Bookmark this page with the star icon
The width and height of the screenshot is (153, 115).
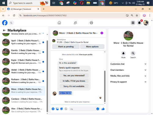click(137, 15)
